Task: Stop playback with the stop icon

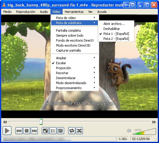Action: tap(27, 131)
